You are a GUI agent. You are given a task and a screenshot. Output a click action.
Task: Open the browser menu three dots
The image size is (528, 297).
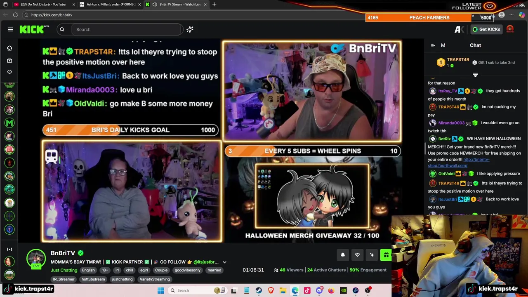pos(511,15)
